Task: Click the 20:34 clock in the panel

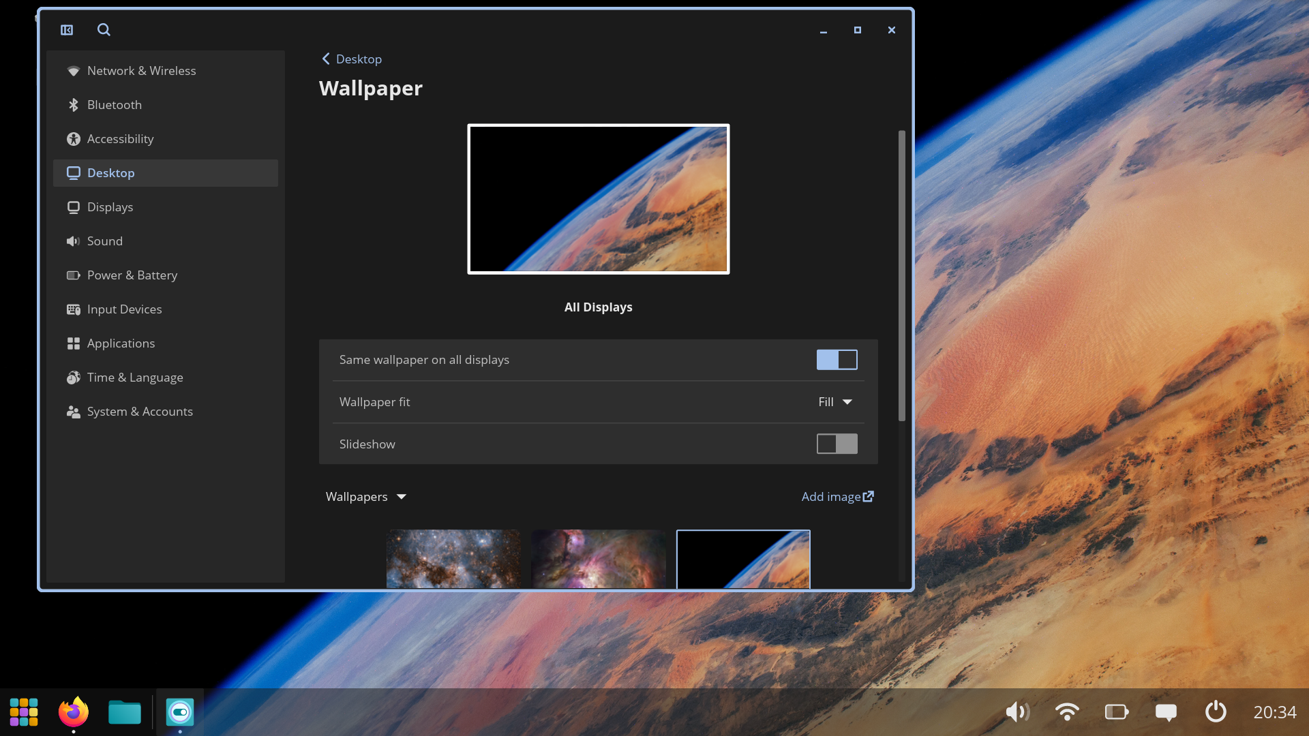Action: 1274,712
